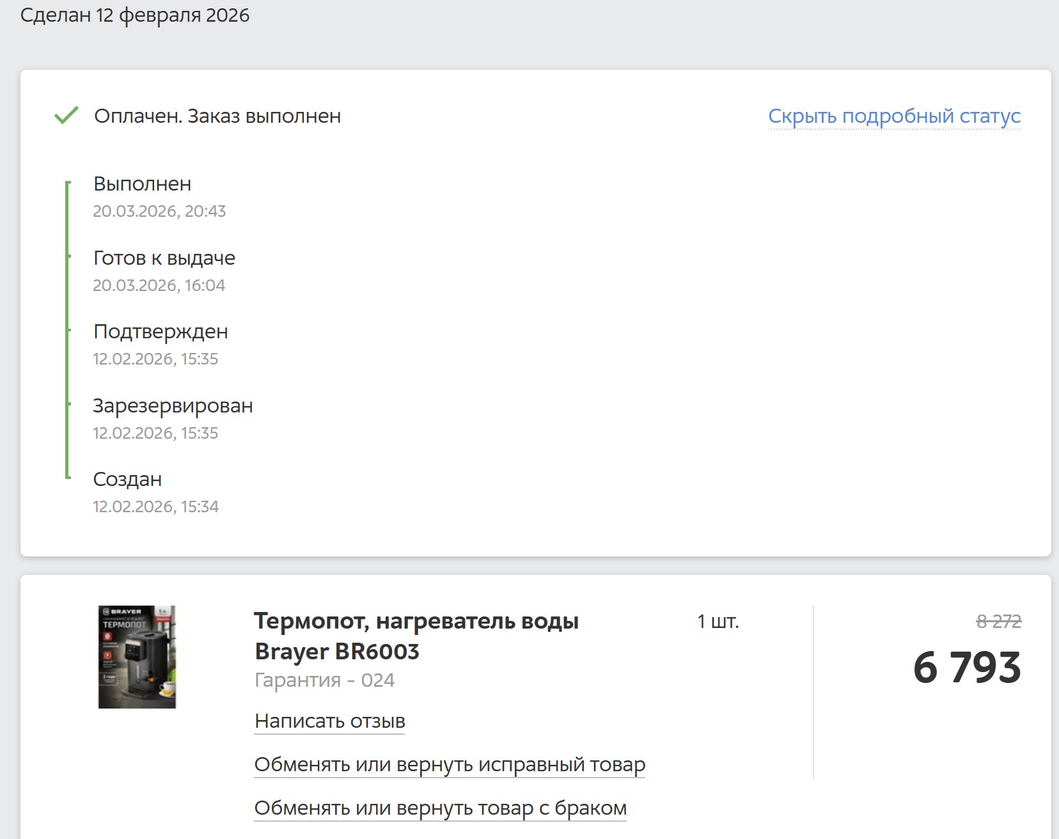This screenshot has height=839, width=1059.
Task: Click the green checkmark status icon
Action: pyautogui.click(x=66, y=116)
